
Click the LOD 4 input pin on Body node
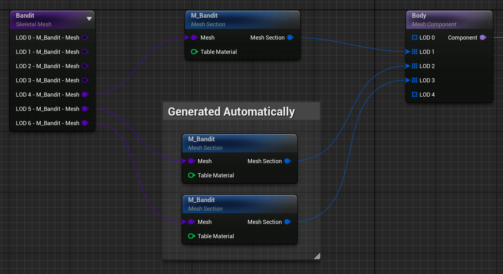coord(414,94)
